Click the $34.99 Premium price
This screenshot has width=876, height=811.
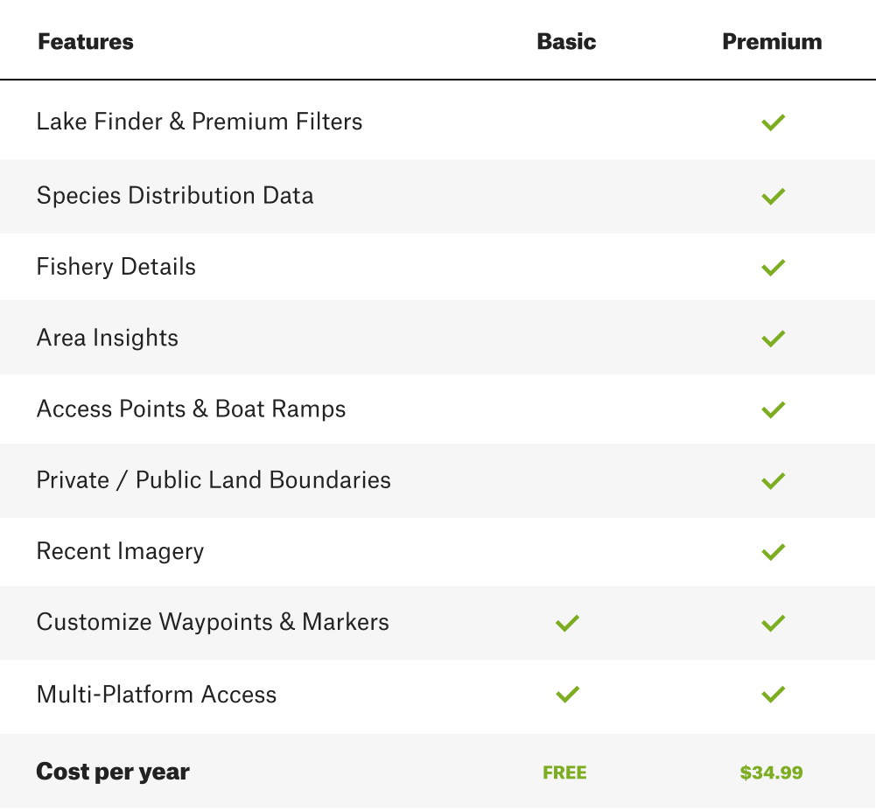click(x=771, y=773)
